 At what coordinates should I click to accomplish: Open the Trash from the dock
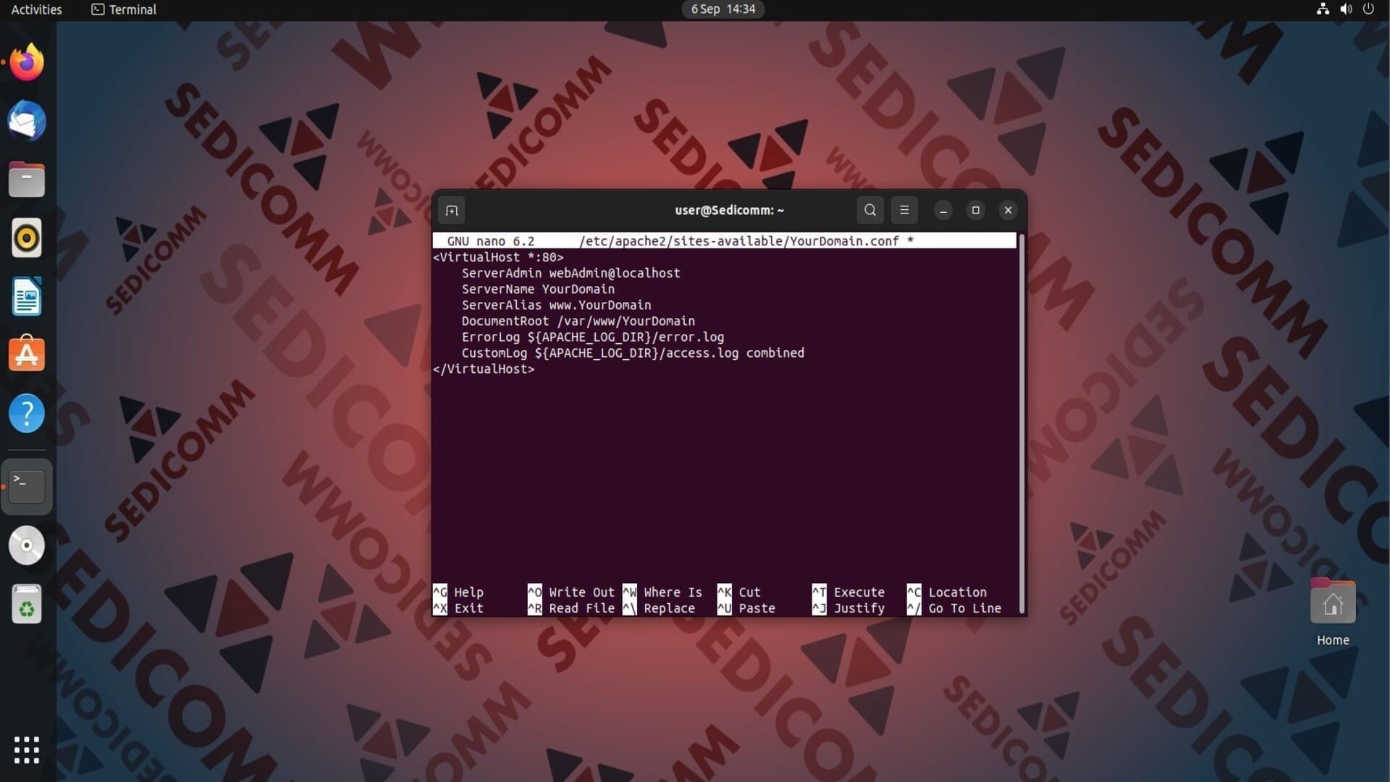pos(27,604)
